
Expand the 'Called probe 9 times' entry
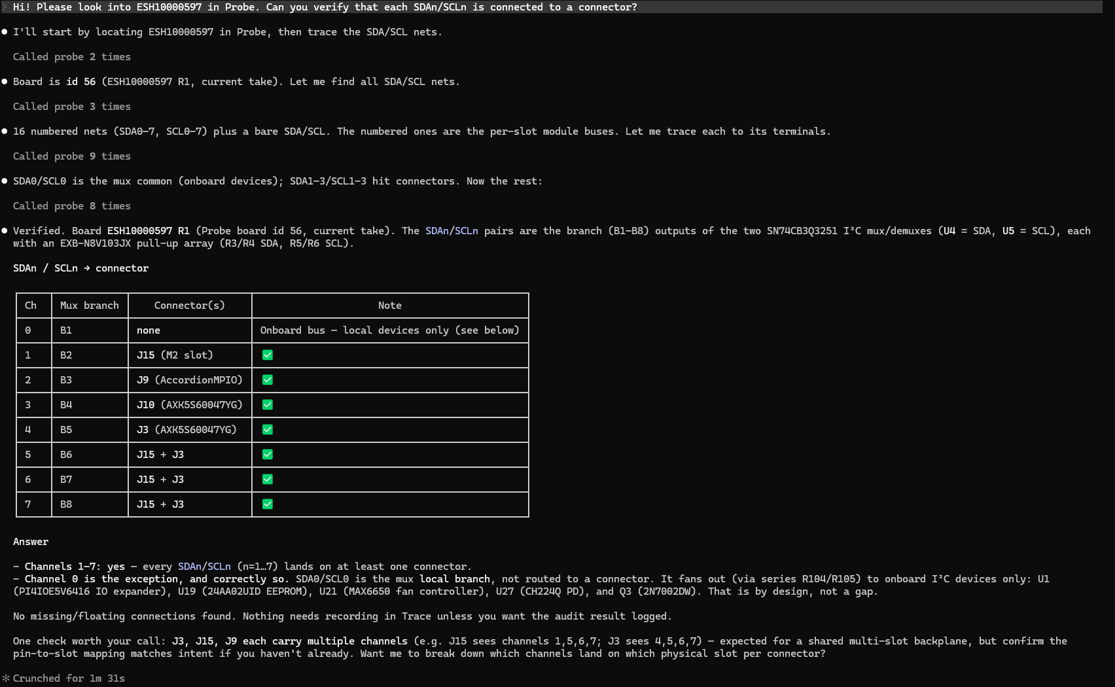tap(72, 156)
